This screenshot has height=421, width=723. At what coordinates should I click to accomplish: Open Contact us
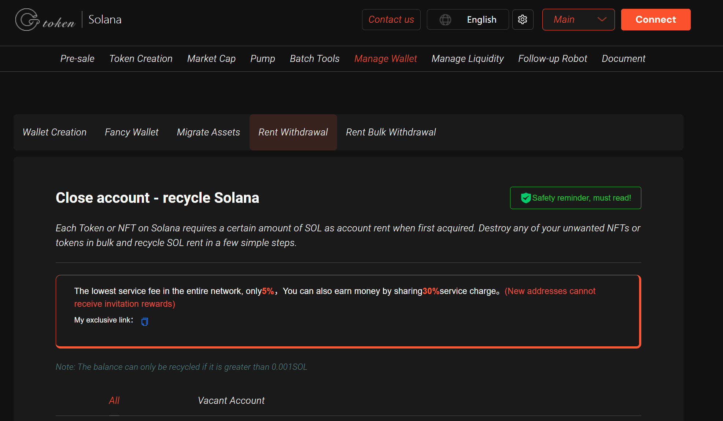pyautogui.click(x=391, y=19)
